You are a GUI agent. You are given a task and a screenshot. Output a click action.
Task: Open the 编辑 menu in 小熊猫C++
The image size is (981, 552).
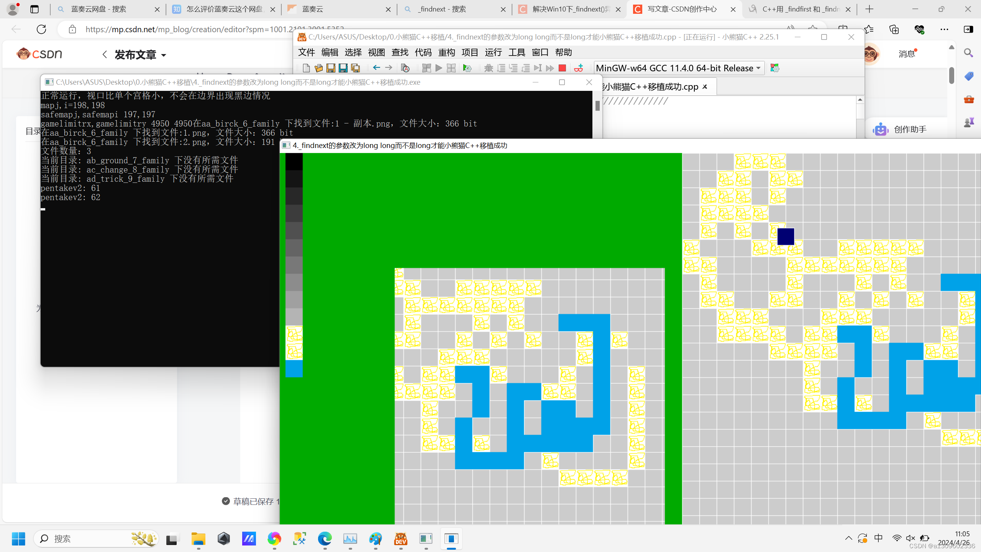tap(330, 52)
